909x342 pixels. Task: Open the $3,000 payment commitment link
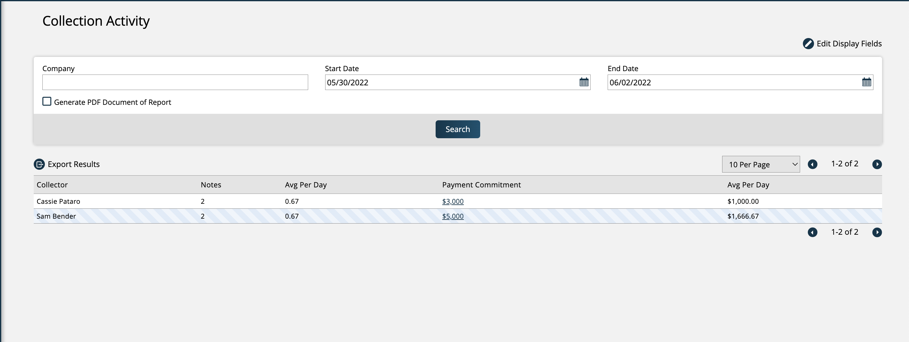pos(453,201)
